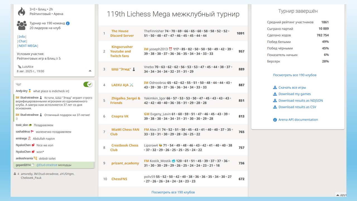The height and width of the screenshot is (201, 357).
Task: Click Скачать все игры link
Action: [292, 87]
